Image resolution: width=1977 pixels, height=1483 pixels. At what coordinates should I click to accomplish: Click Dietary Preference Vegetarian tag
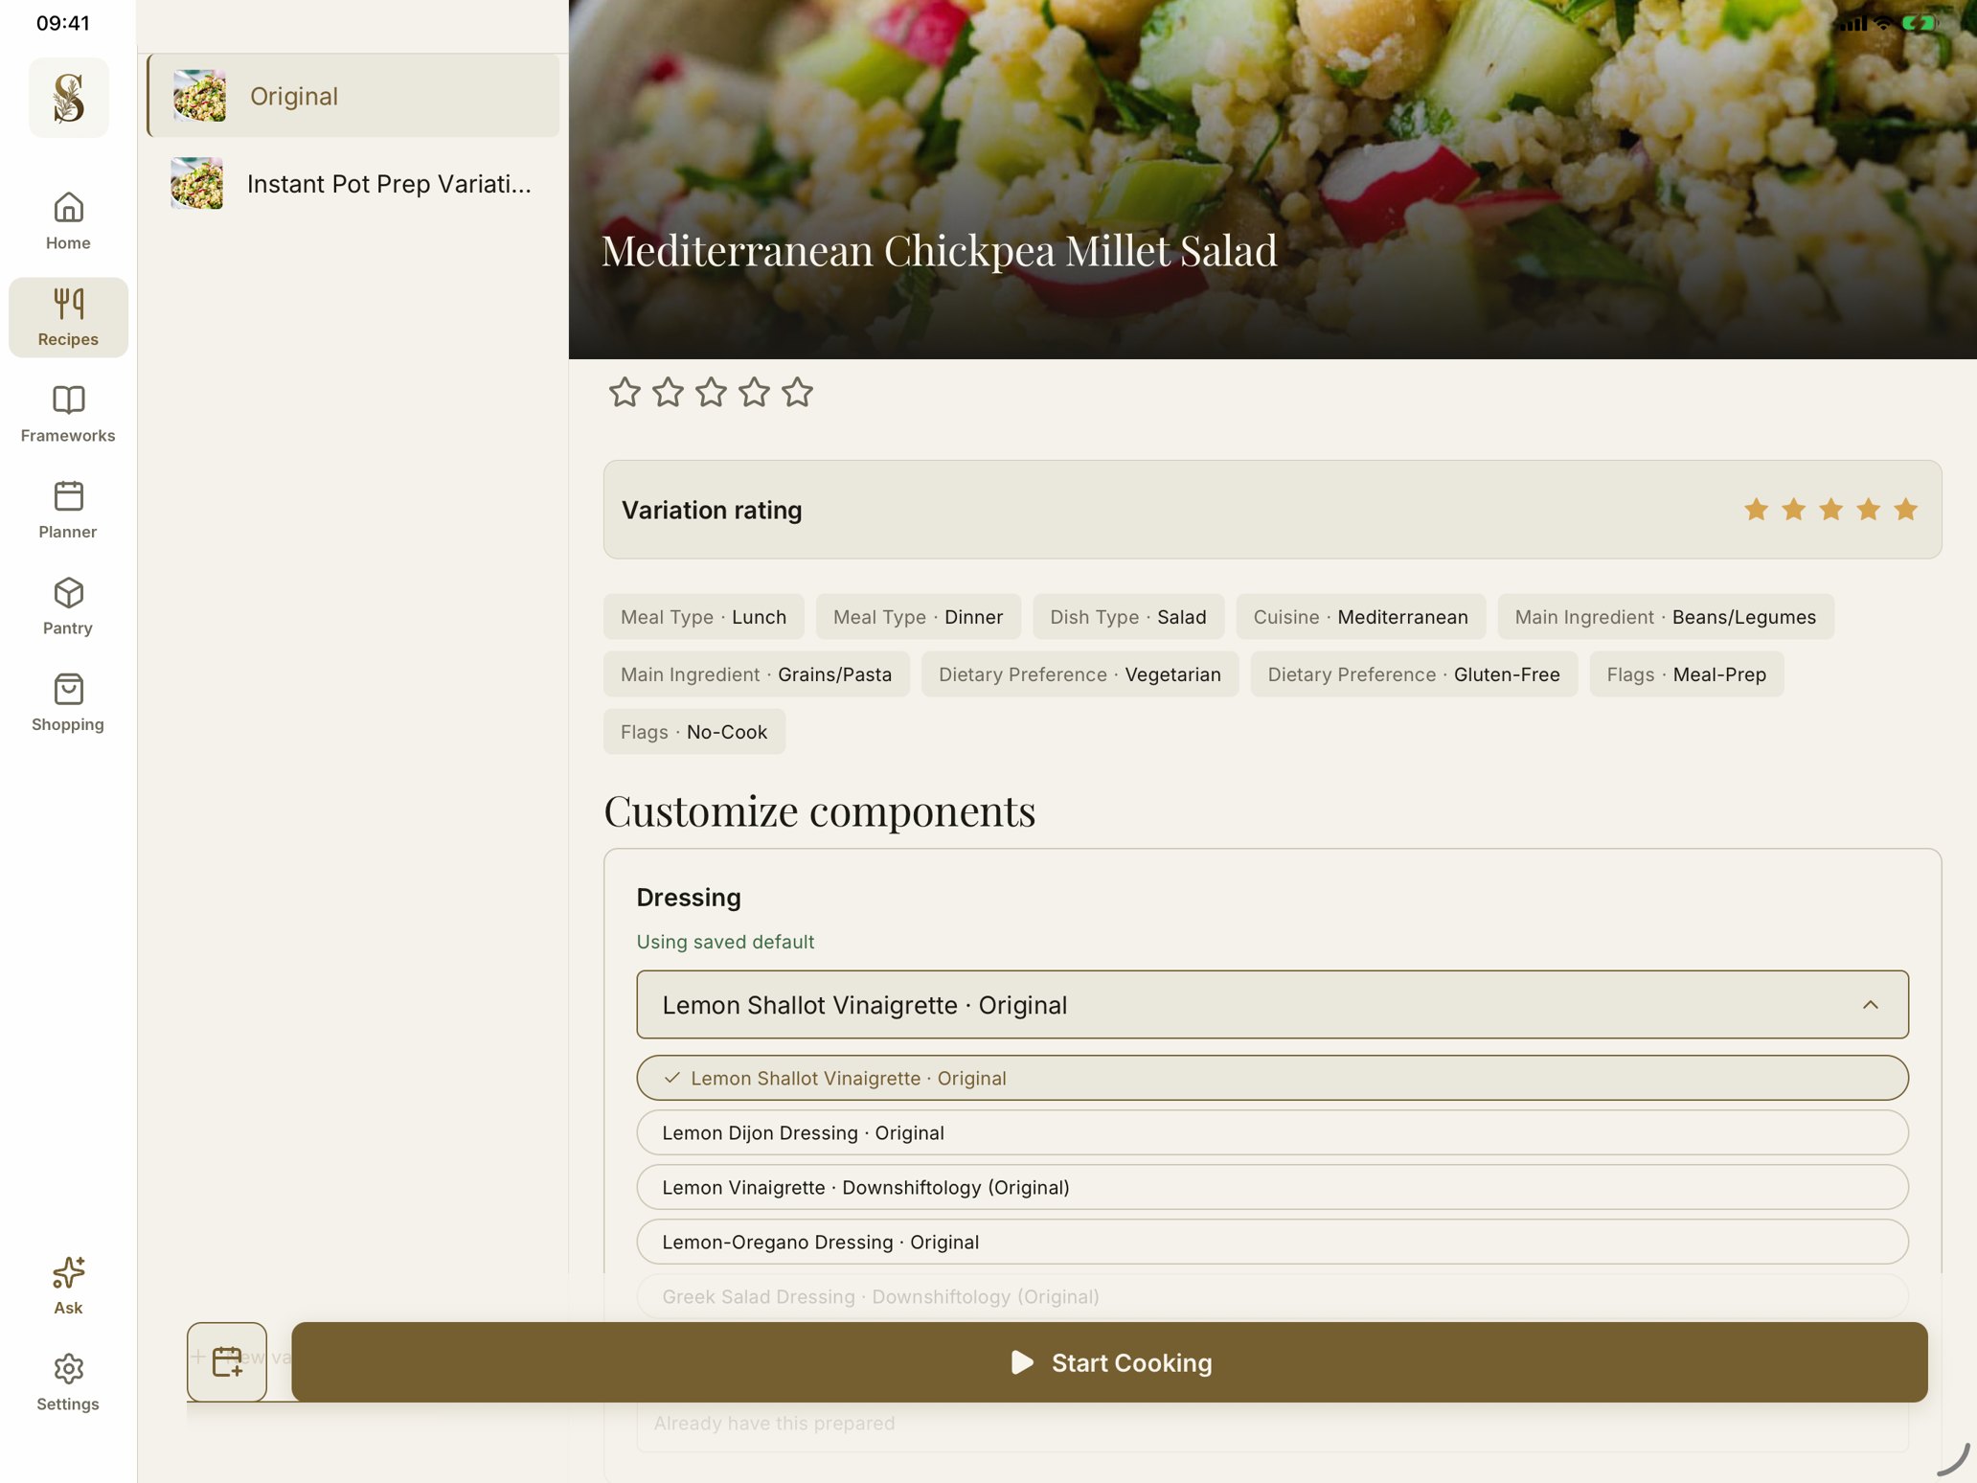[x=1079, y=674]
